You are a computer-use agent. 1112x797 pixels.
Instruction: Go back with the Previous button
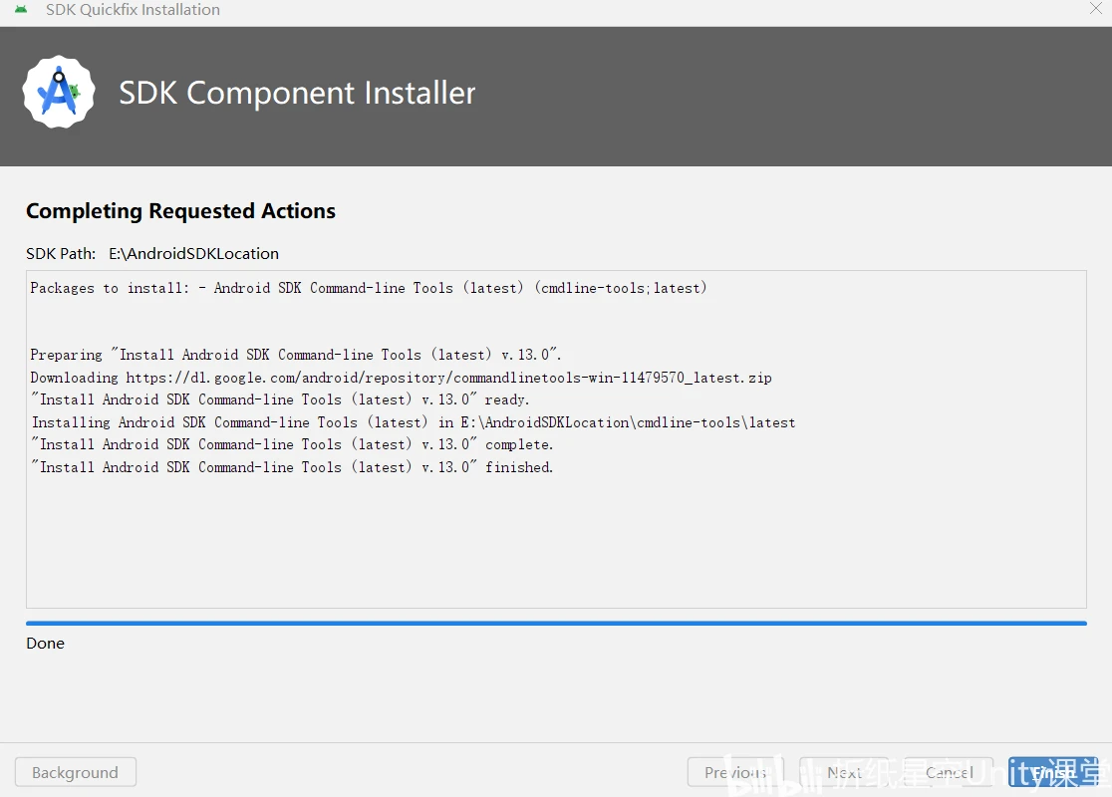735,772
